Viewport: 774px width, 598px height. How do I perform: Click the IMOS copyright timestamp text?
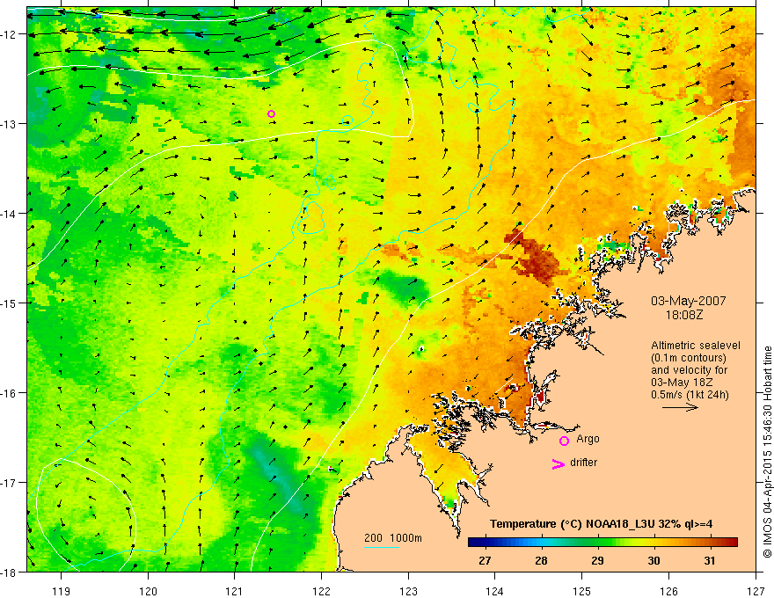pos(767,452)
